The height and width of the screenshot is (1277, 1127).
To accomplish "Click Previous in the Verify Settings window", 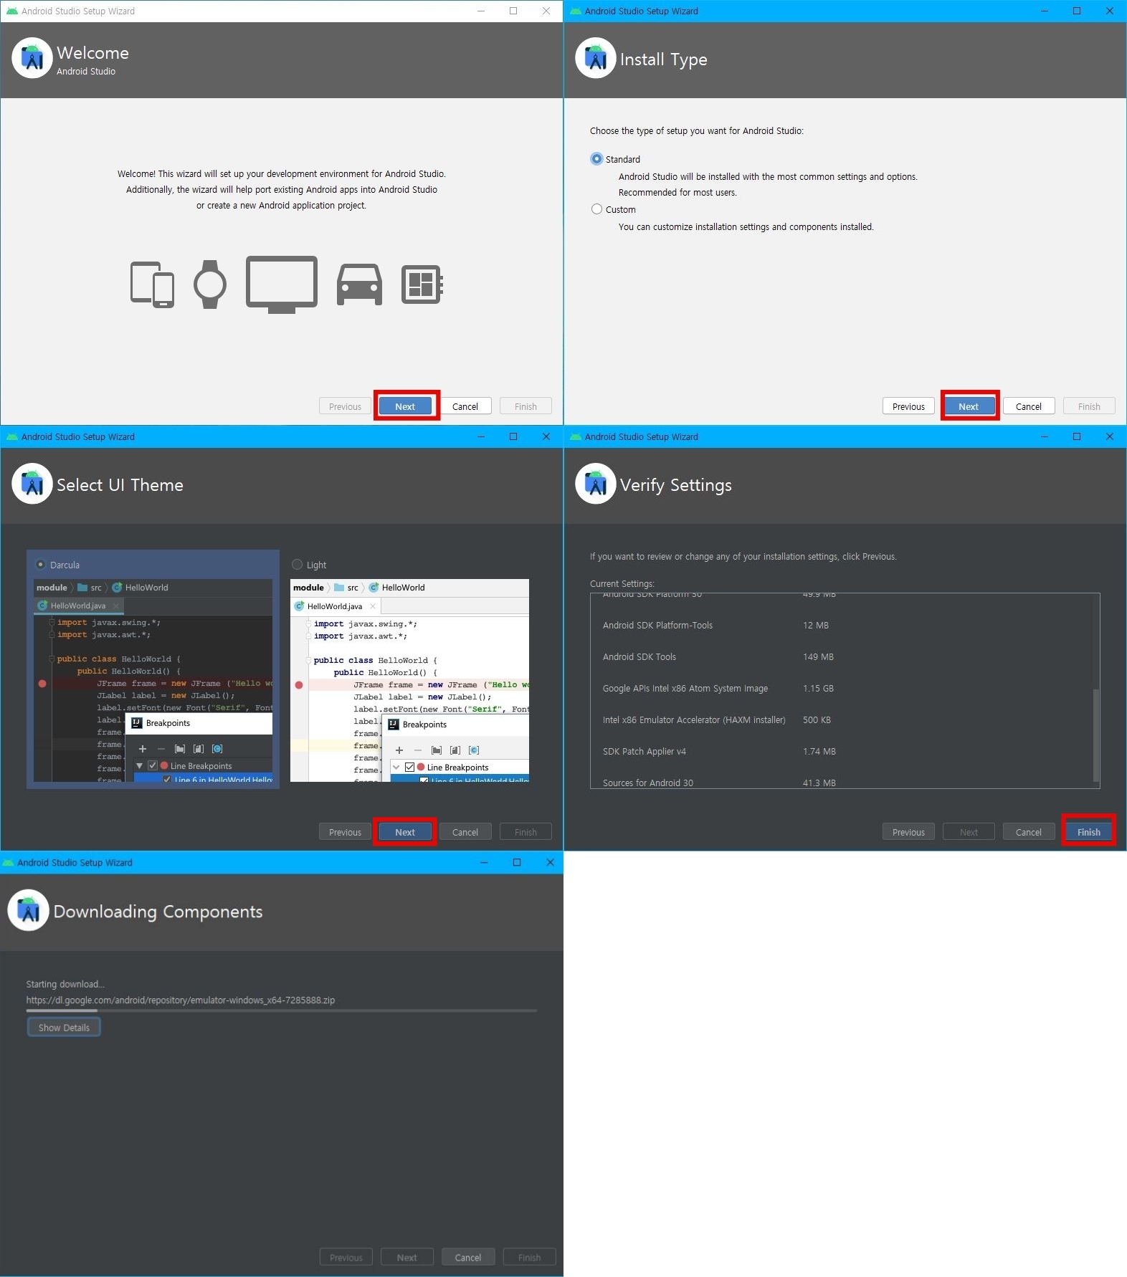I will 908,832.
